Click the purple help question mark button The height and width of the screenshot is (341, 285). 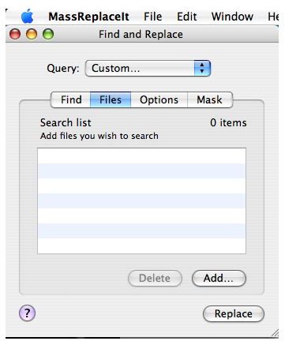(x=27, y=313)
